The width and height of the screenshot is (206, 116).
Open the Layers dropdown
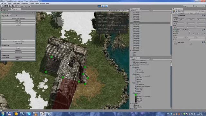coord(188,6)
